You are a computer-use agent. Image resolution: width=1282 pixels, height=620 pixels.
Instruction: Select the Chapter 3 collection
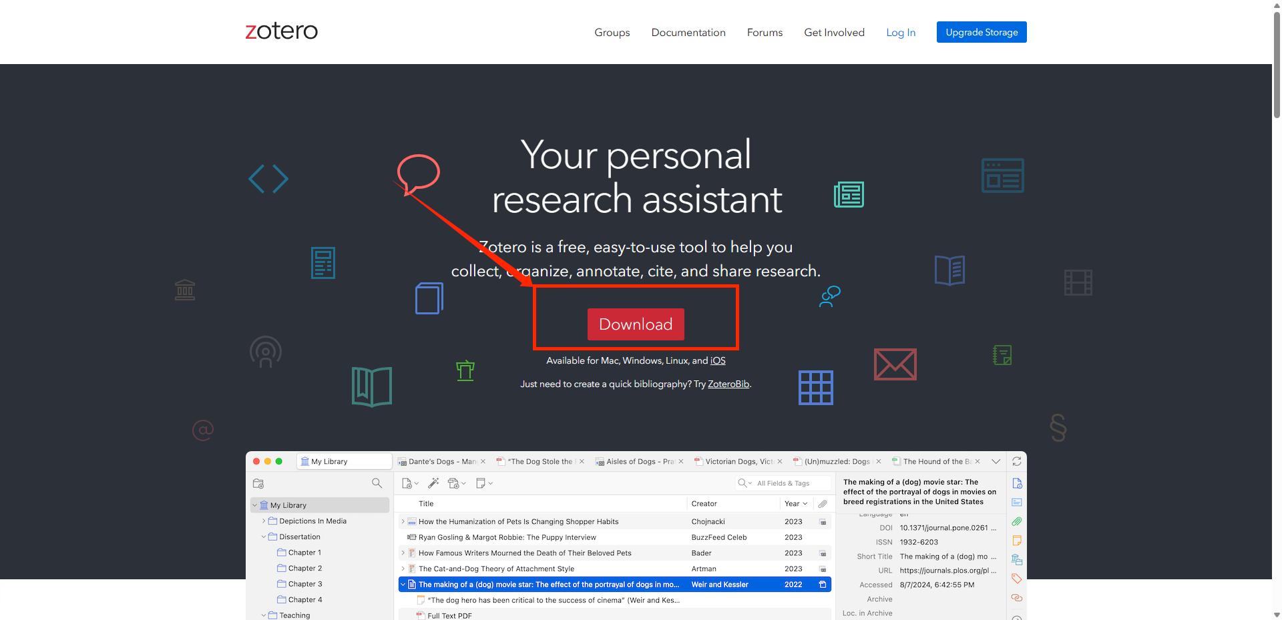[x=305, y=584]
